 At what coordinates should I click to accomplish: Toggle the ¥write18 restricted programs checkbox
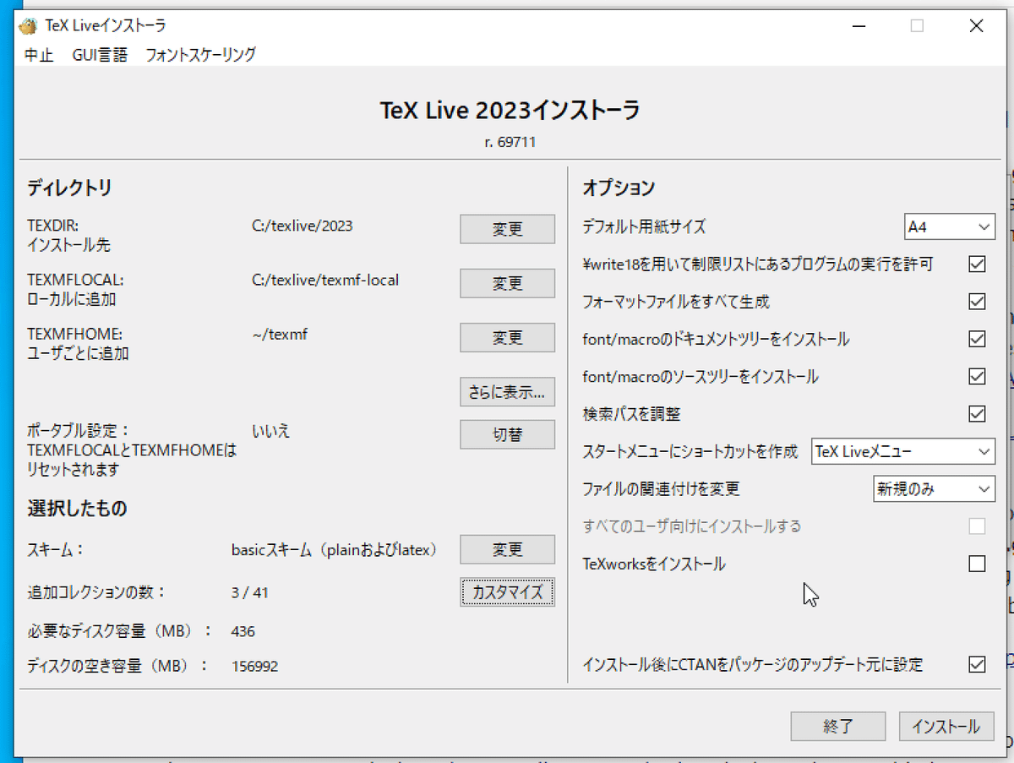[977, 264]
